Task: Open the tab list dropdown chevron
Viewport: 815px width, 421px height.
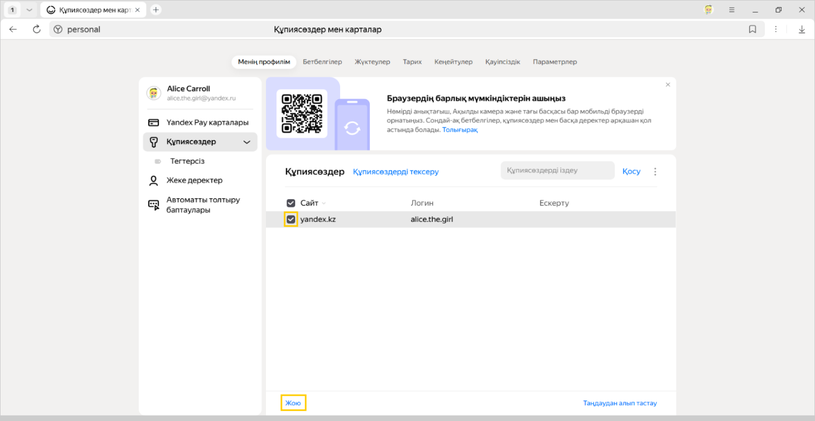Action: [x=30, y=10]
